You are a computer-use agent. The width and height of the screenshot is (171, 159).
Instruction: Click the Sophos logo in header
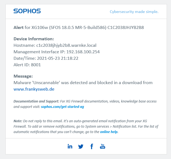point(27,11)
